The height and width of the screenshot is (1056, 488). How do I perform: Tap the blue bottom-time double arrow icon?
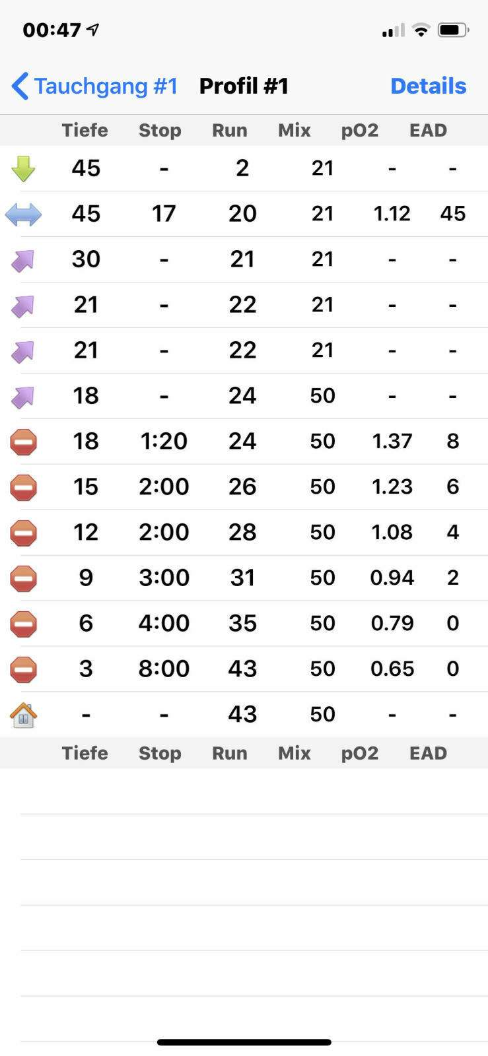tap(23, 214)
